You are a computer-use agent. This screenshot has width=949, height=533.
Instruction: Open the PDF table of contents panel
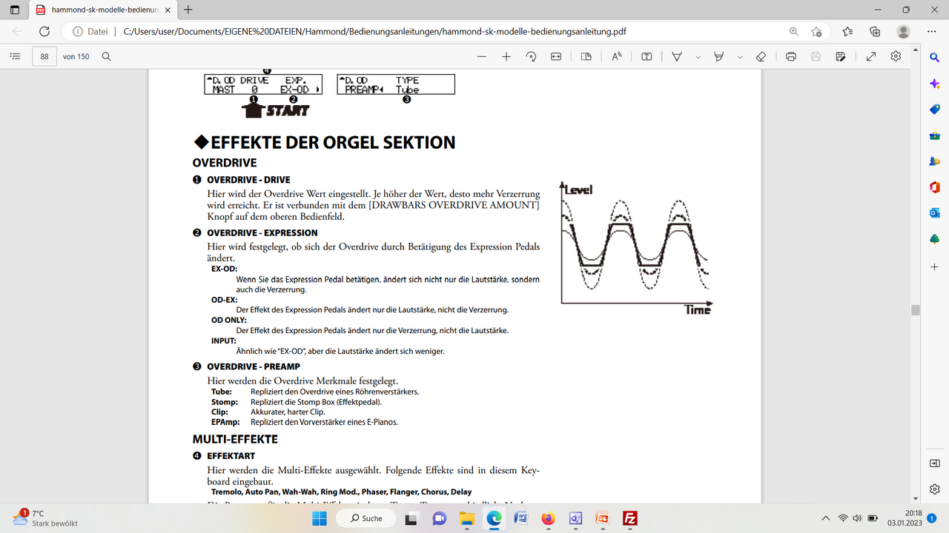15,56
